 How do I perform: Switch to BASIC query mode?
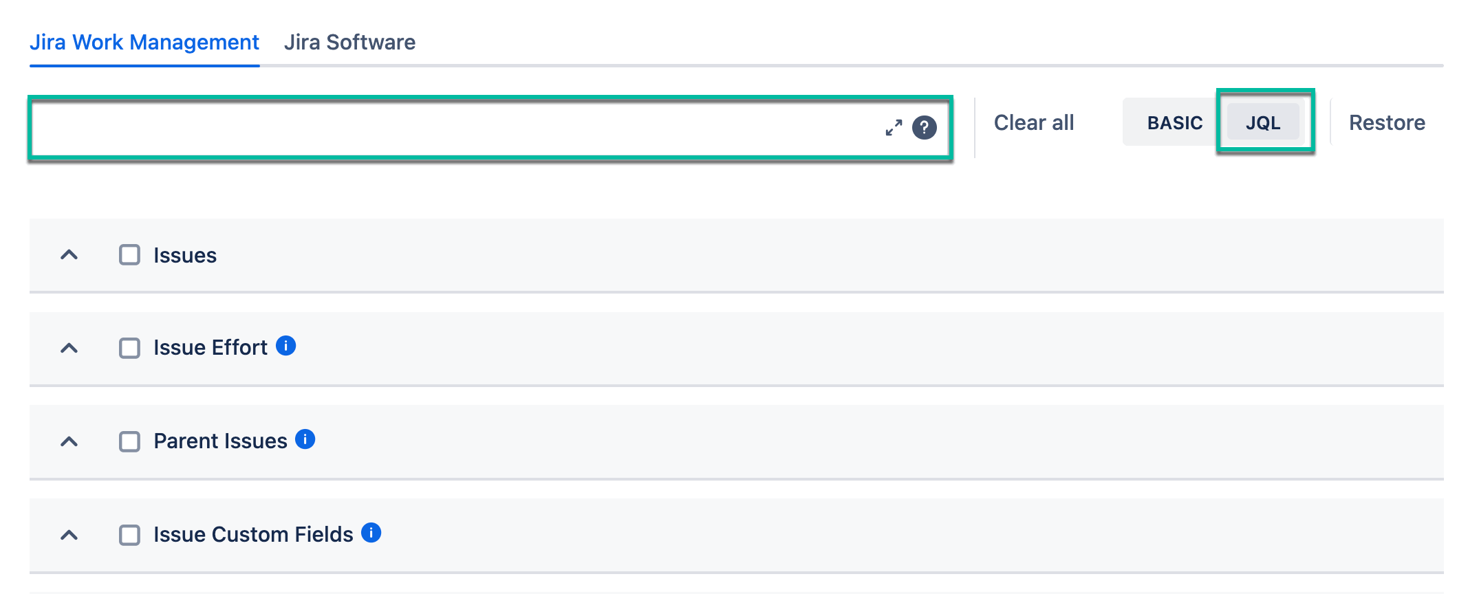click(x=1175, y=122)
